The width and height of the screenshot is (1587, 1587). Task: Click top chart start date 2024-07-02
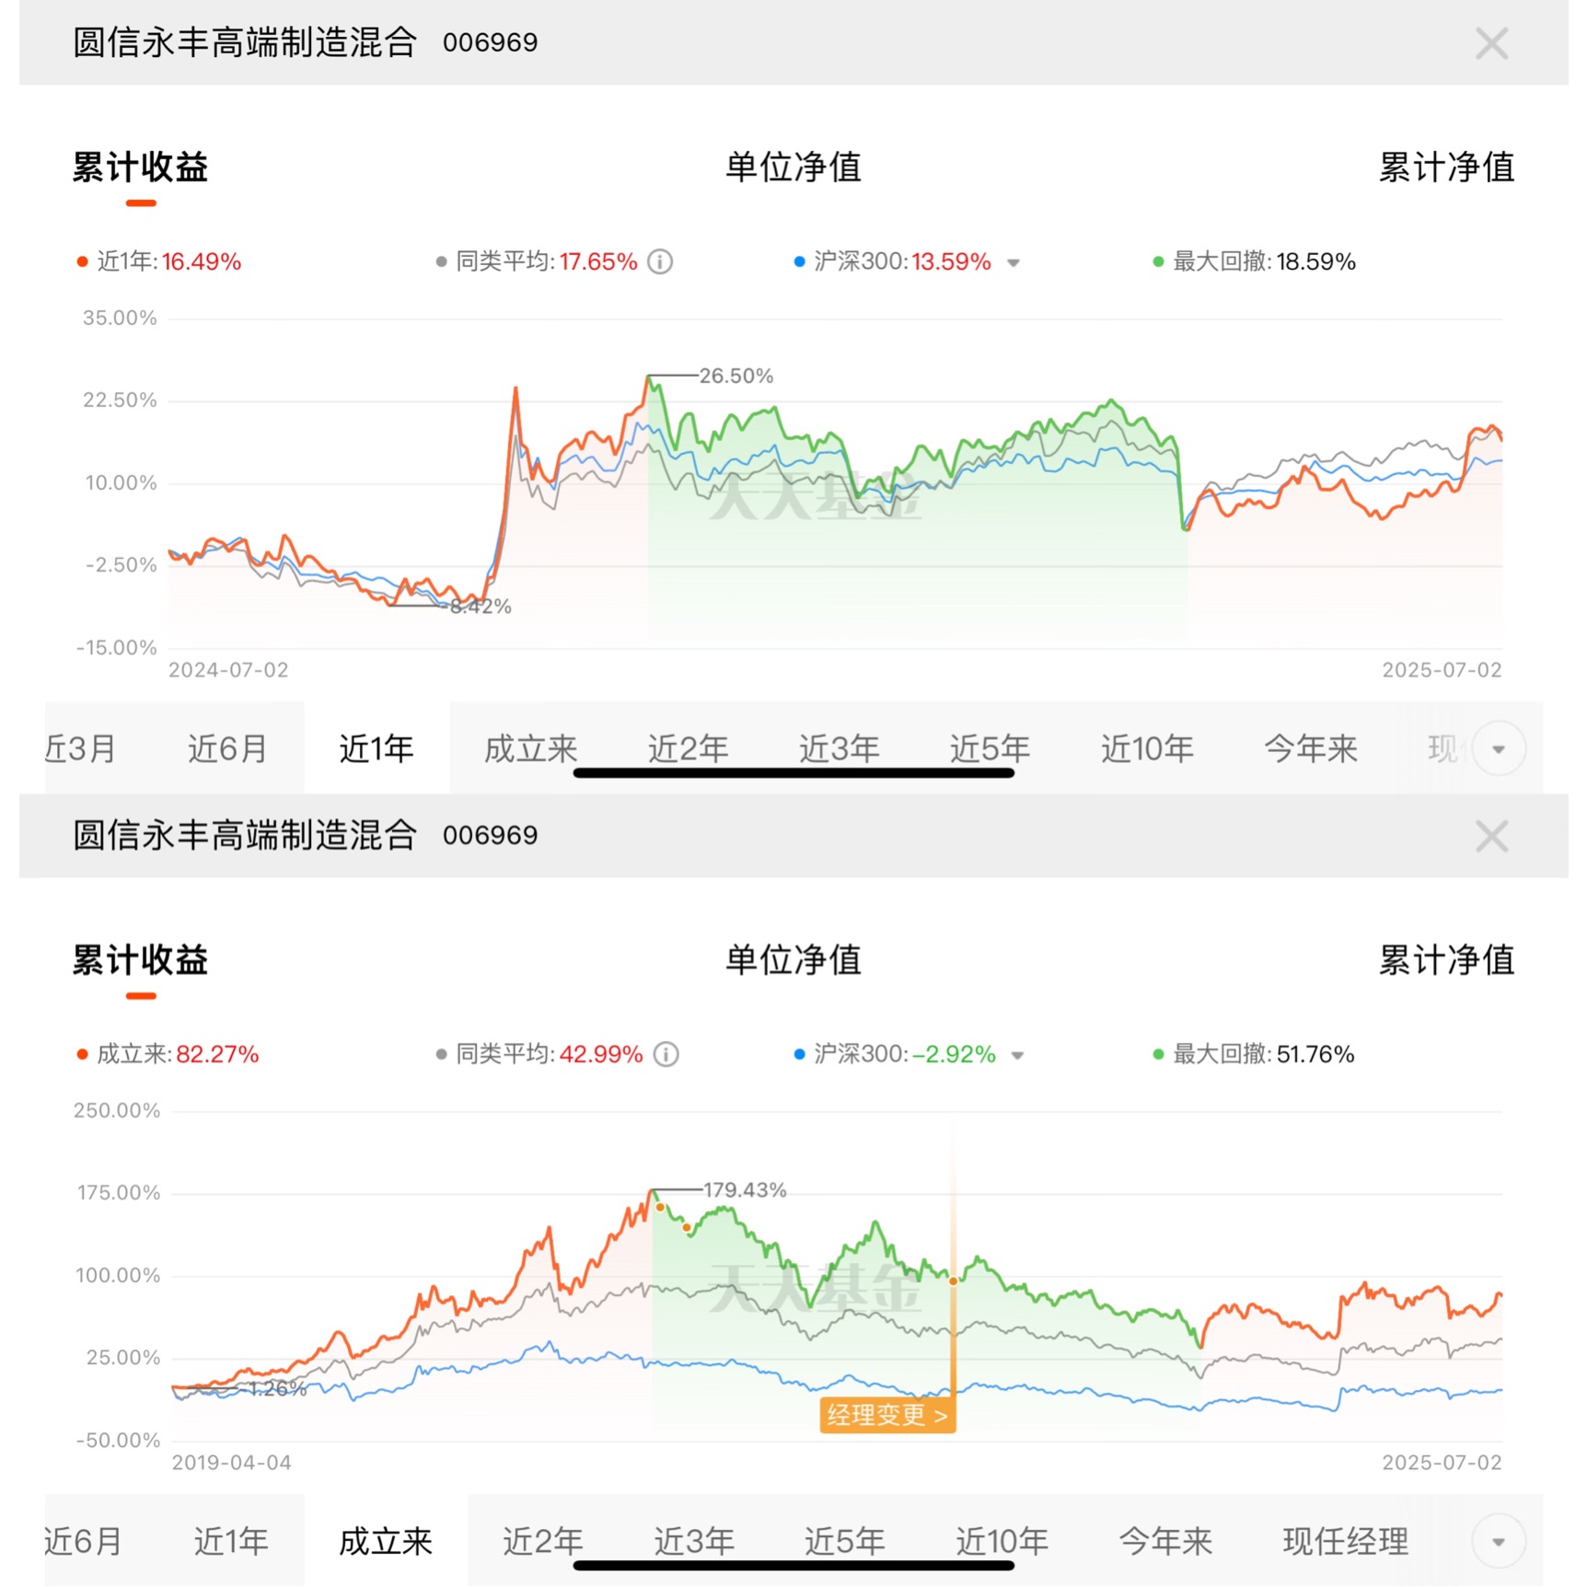(228, 670)
